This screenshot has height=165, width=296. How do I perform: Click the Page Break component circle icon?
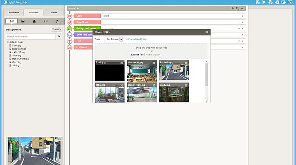[69, 23]
